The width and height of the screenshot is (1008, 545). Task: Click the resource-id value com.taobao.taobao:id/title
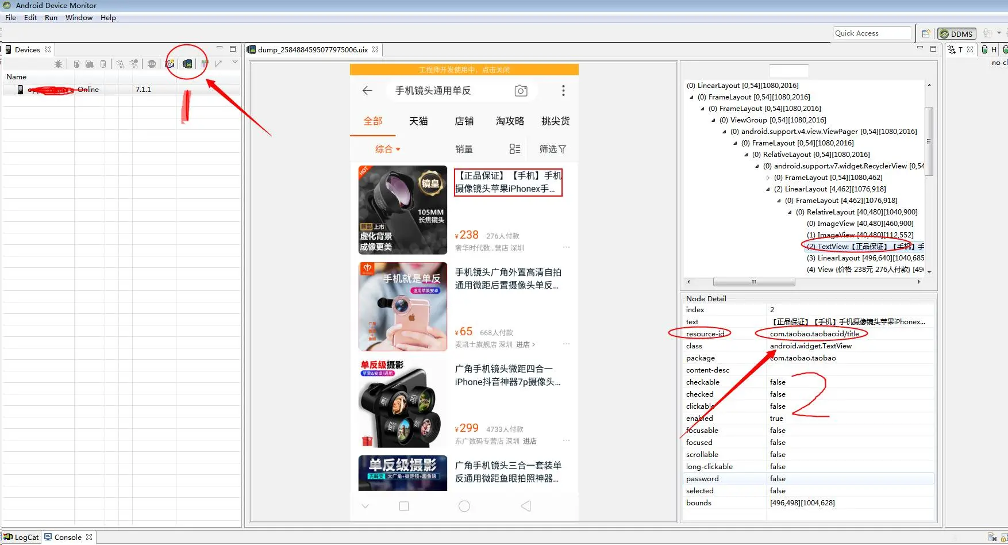point(814,334)
